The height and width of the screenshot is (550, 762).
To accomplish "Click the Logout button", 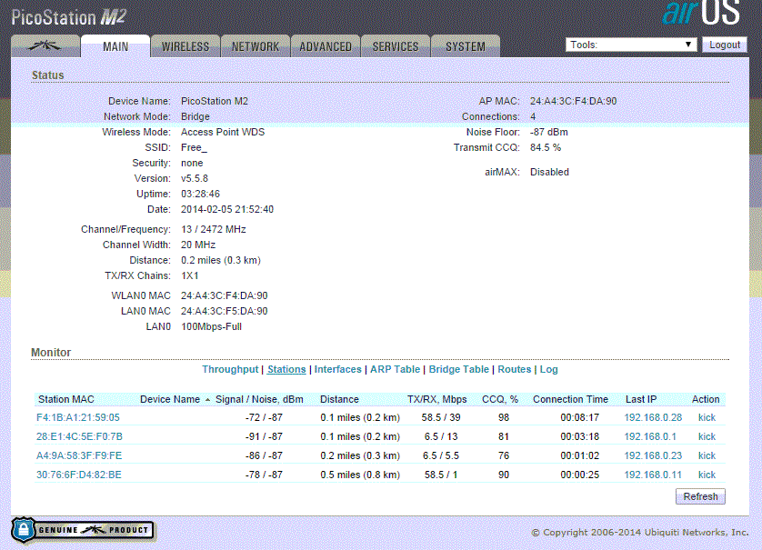I will 725,45.
